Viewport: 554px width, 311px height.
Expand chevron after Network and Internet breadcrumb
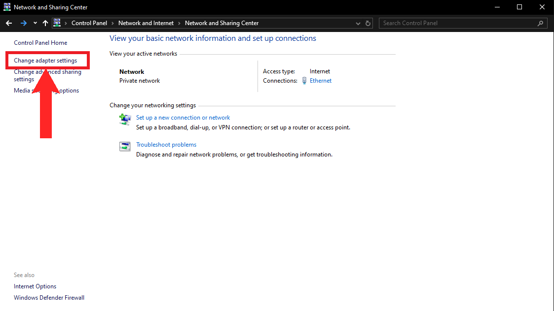180,23
